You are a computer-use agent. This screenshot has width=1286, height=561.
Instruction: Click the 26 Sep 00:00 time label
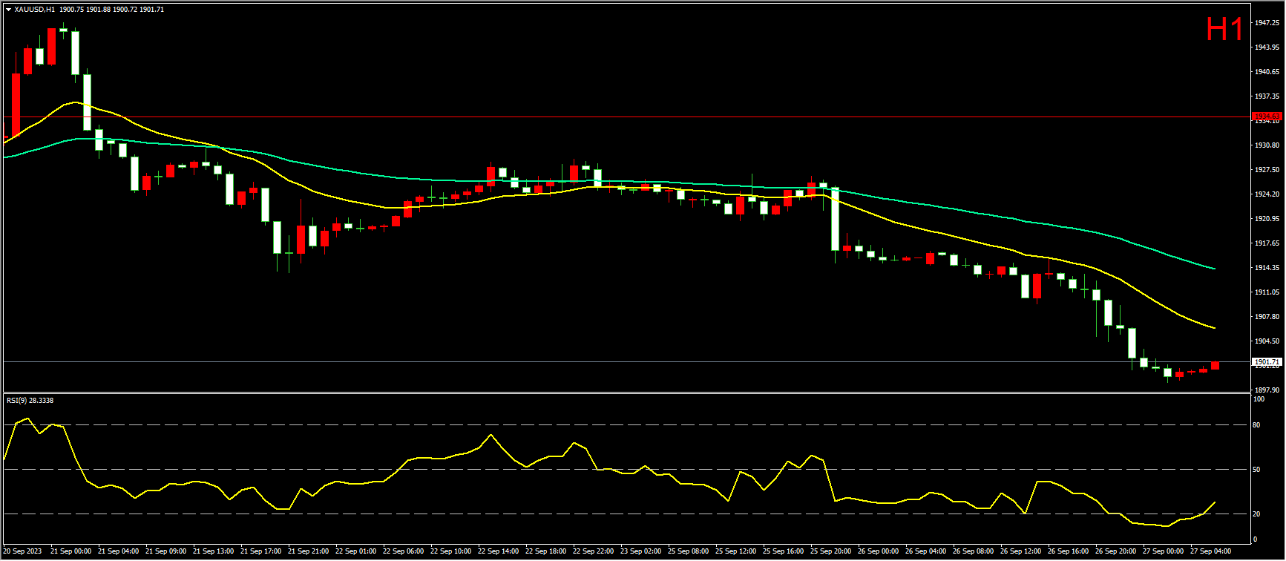[x=878, y=551]
